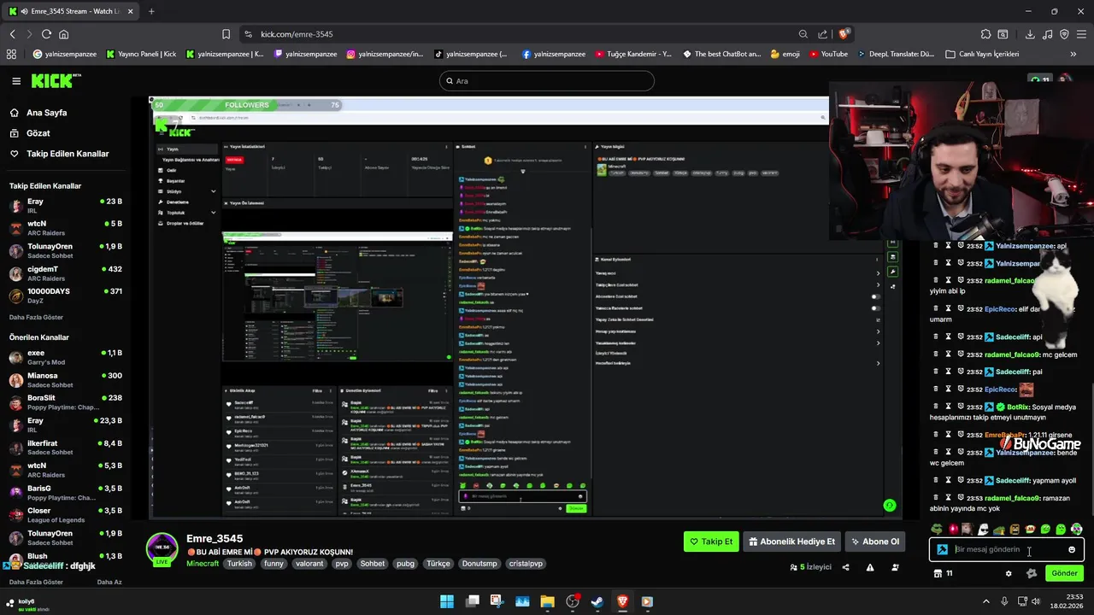Open the emoji picker in the chat box
This screenshot has width=1094, height=615.
(1072, 549)
